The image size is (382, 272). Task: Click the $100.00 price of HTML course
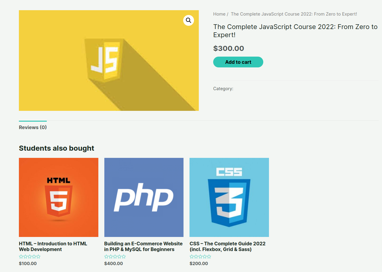tap(28, 264)
